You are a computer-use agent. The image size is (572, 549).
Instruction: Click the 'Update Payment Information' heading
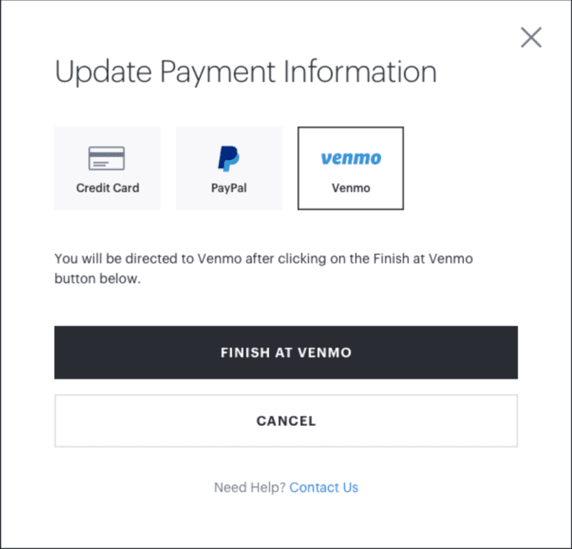(246, 72)
